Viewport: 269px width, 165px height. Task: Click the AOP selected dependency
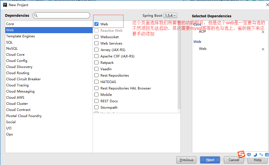coord(202,31)
